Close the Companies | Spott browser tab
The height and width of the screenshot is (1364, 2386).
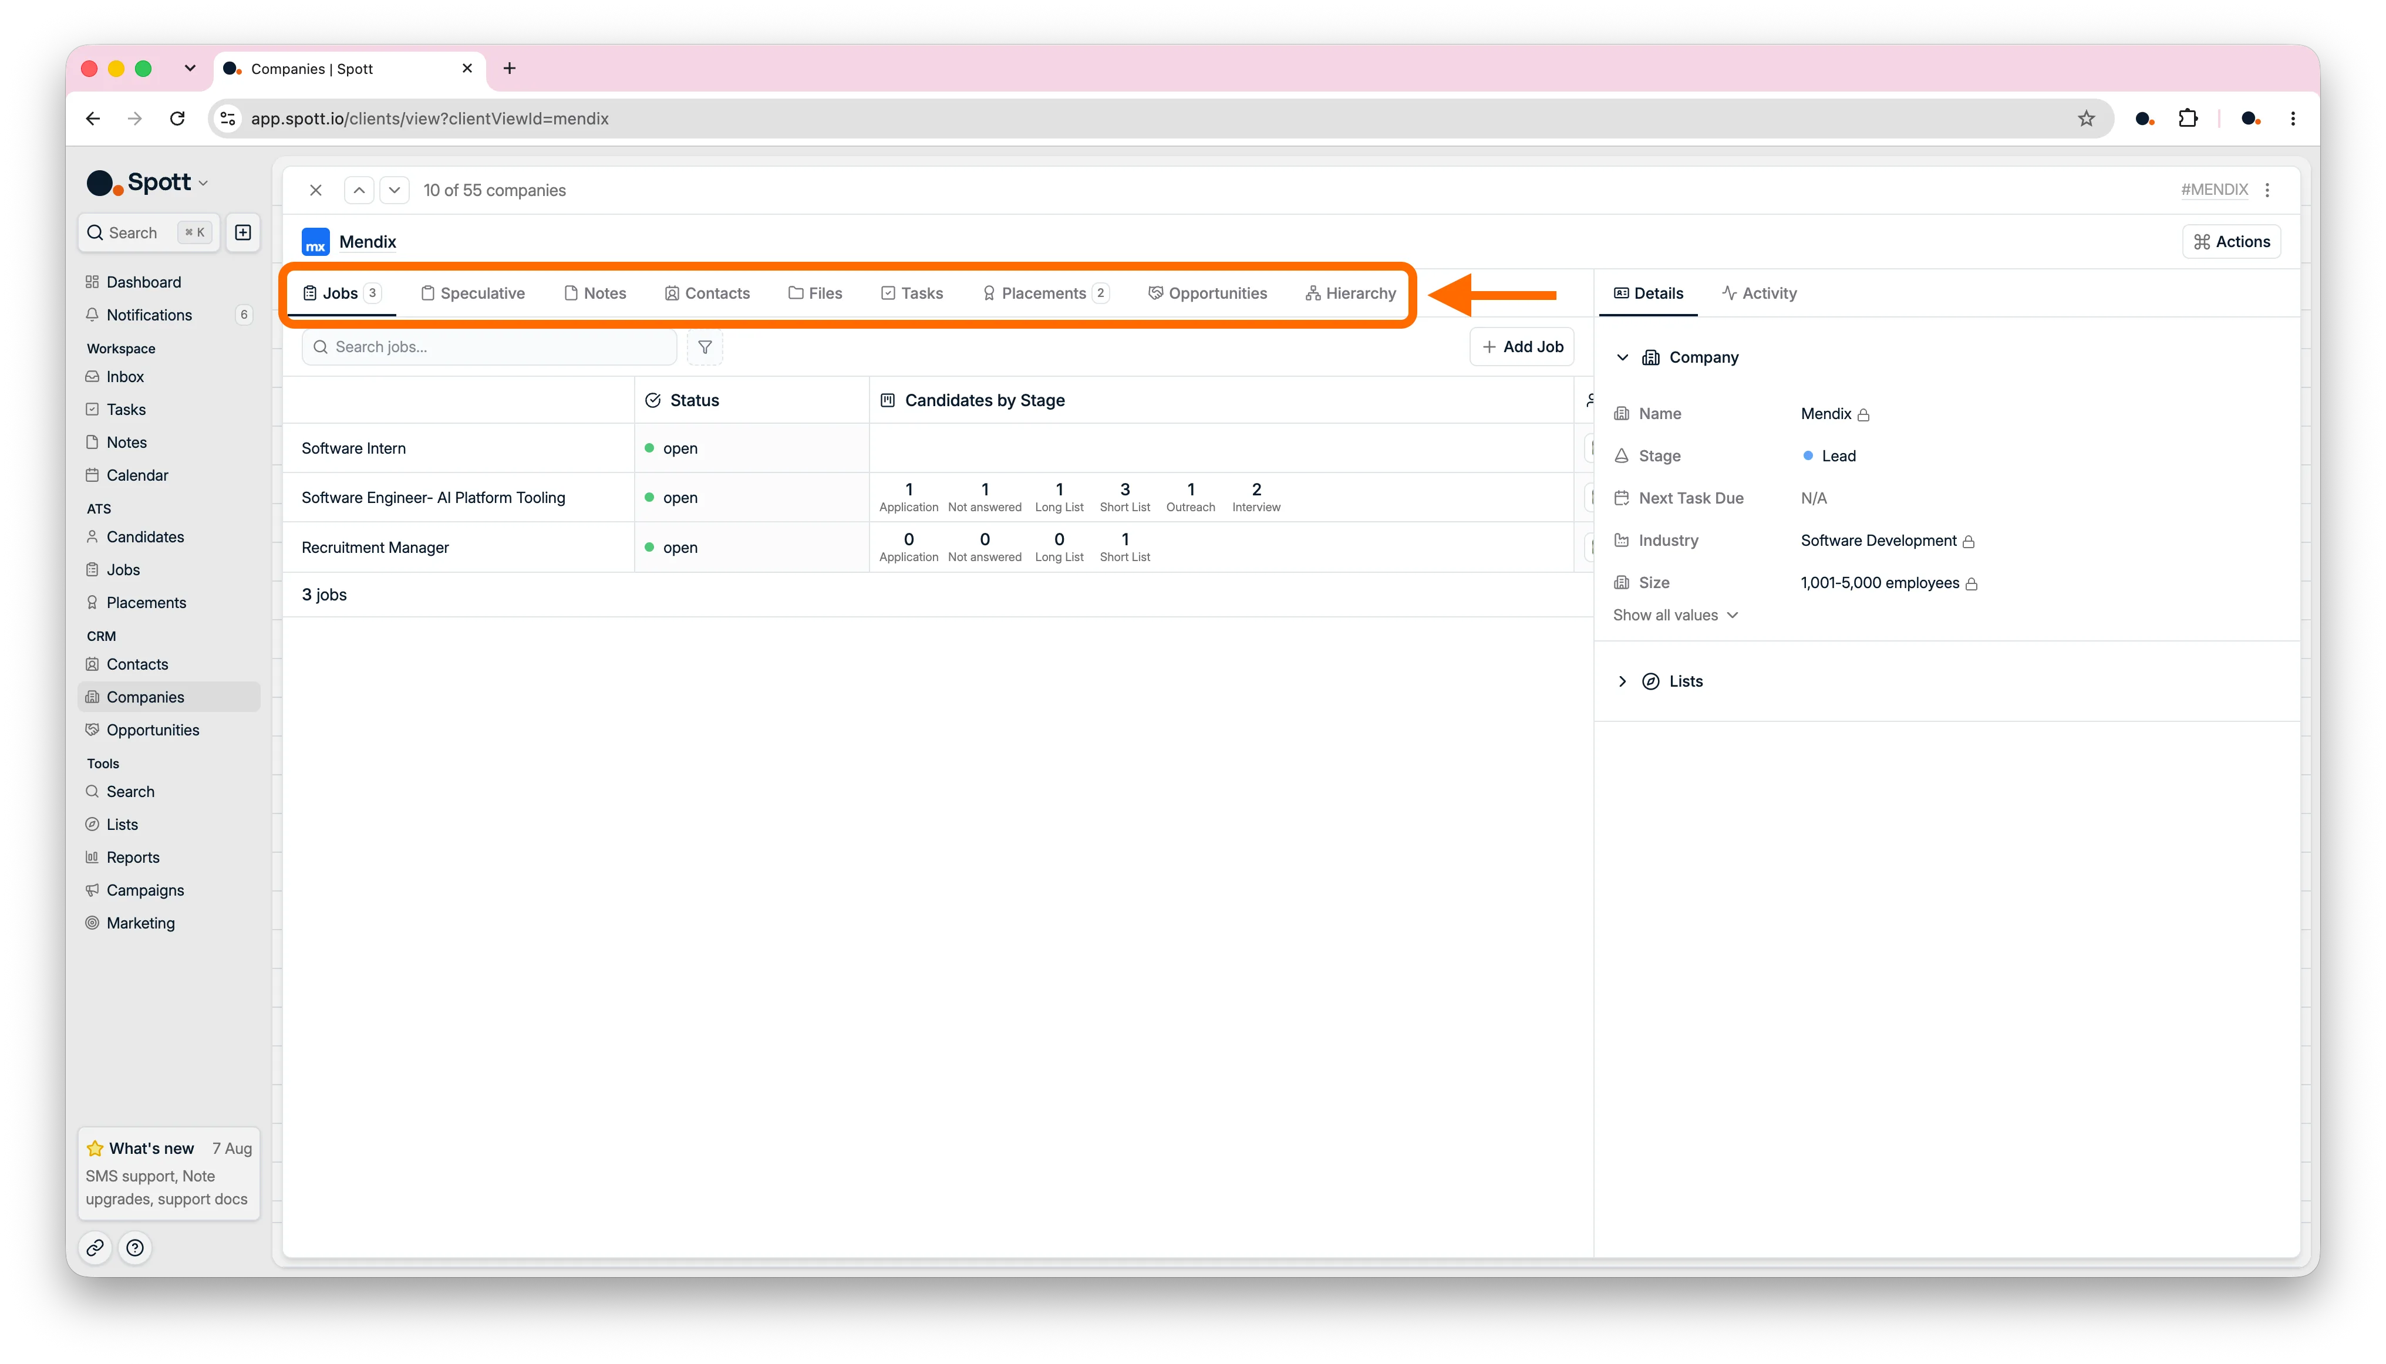coord(467,69)
